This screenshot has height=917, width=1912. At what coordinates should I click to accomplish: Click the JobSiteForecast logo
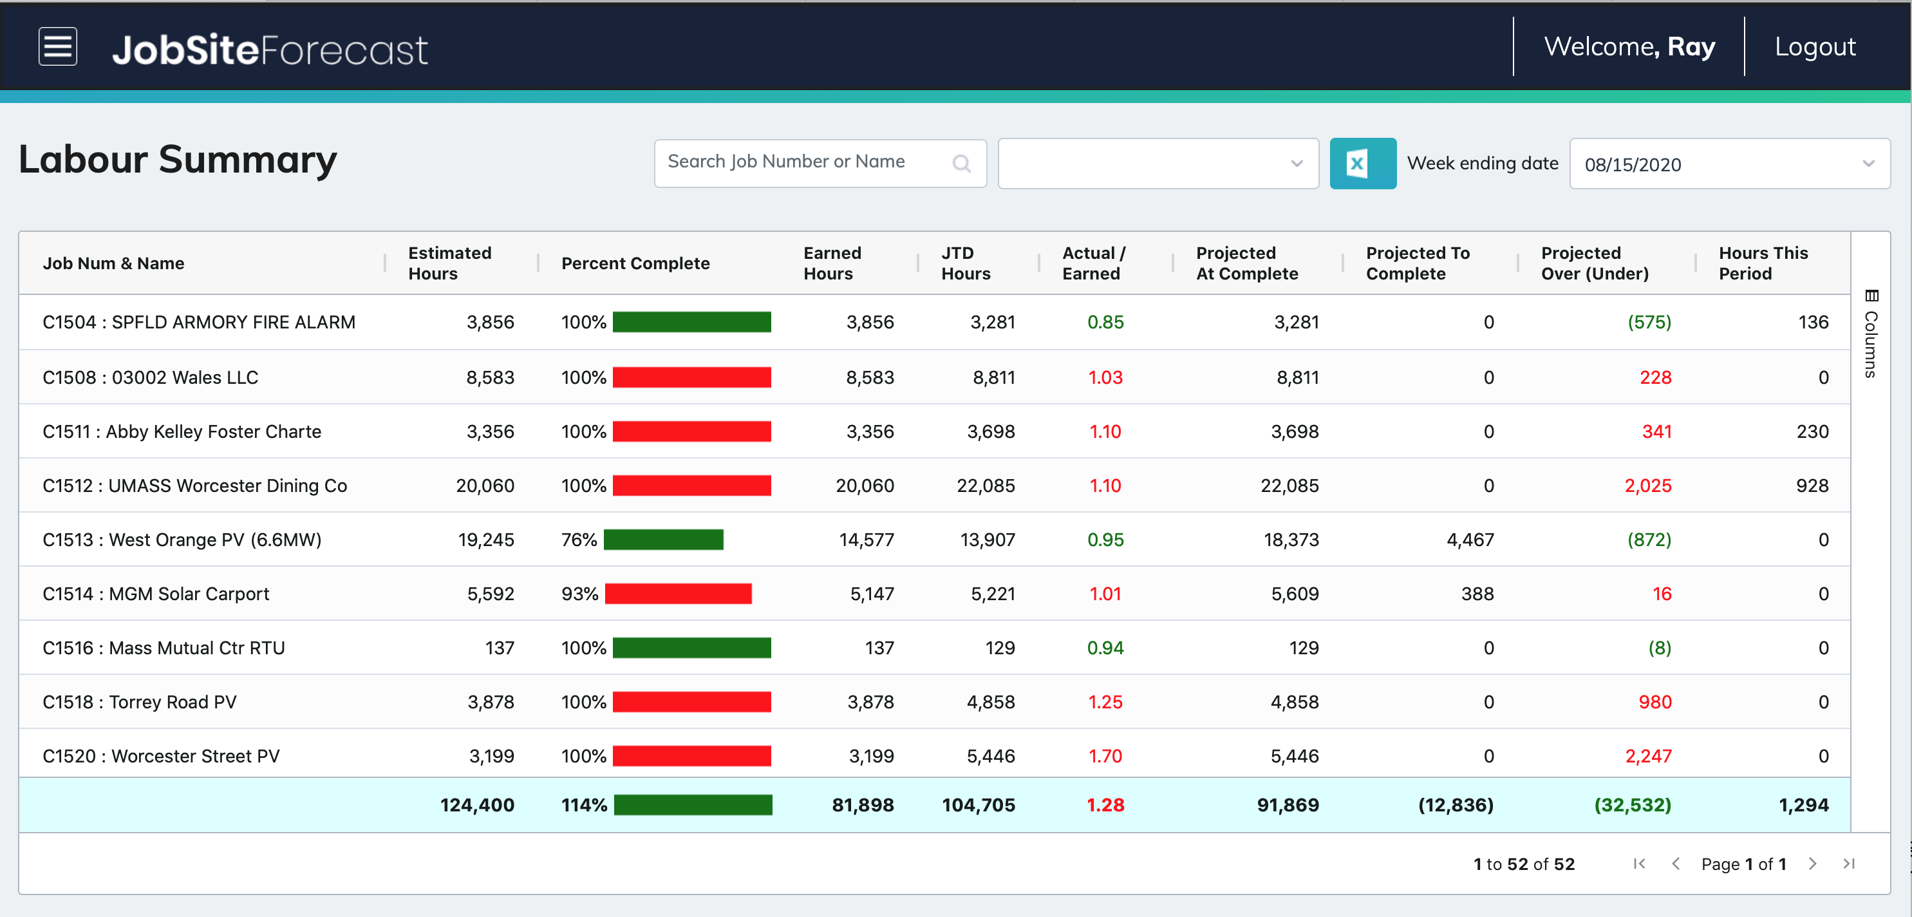(270, 50)
